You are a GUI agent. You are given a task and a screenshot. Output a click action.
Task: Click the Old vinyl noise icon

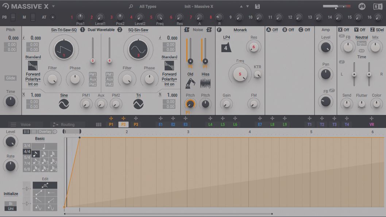tap(190, 83)
